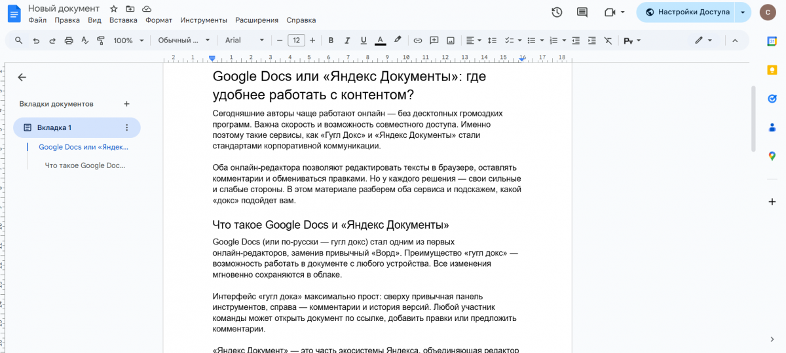Click the paint format roller icon

[x=101, y=41]
